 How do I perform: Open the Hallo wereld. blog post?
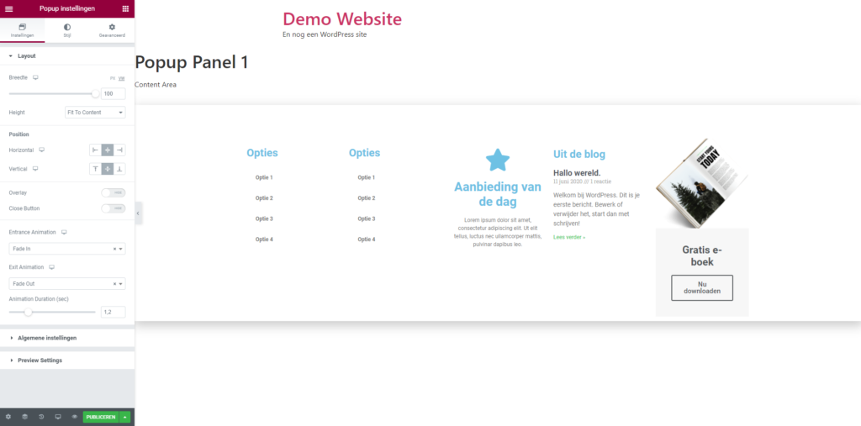click(577, 173)
